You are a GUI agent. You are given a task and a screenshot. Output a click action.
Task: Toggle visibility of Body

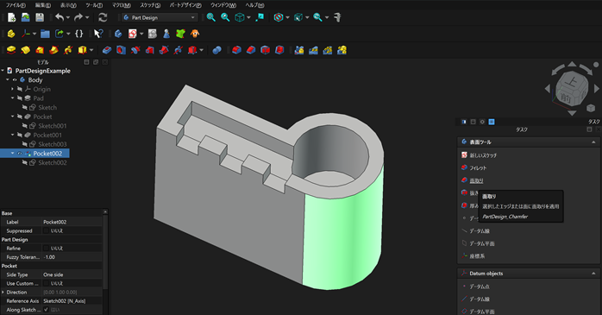coord(15,80)
